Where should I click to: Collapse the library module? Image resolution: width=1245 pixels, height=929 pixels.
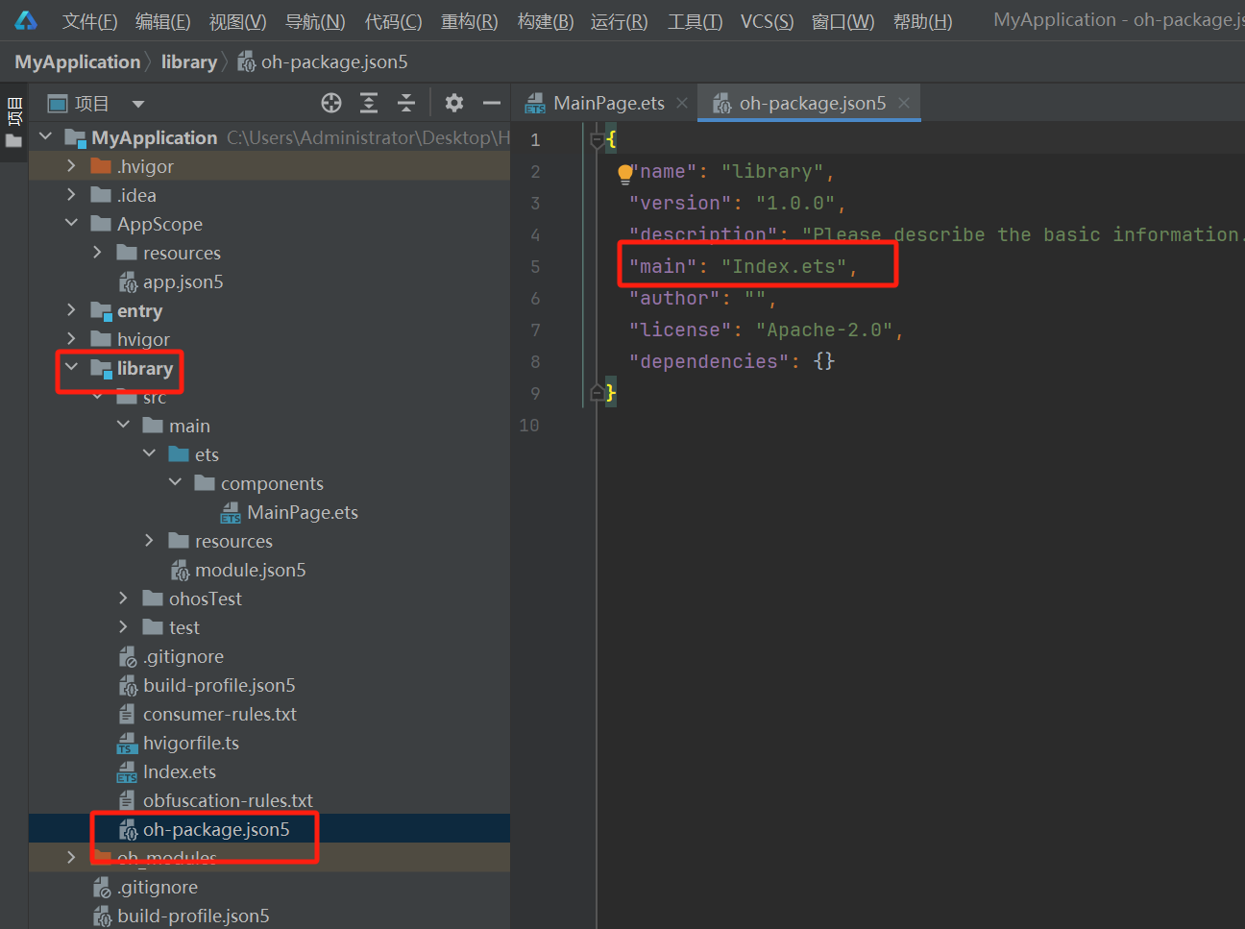71,367
